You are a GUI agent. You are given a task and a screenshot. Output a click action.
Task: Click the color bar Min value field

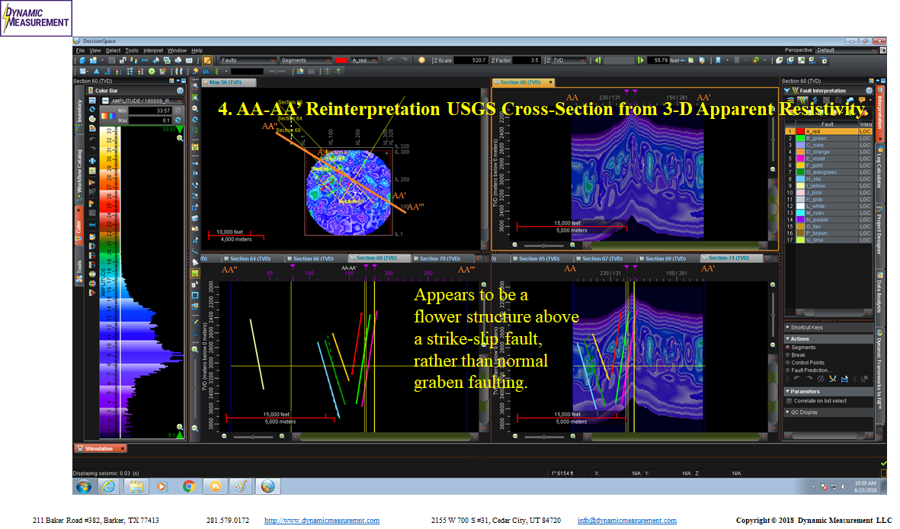pyautogui.click(x=150, y=111)
